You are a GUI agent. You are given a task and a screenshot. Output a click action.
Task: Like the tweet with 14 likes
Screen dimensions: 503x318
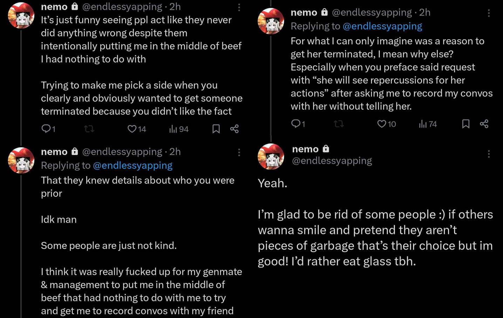click(x=132, y=129)
